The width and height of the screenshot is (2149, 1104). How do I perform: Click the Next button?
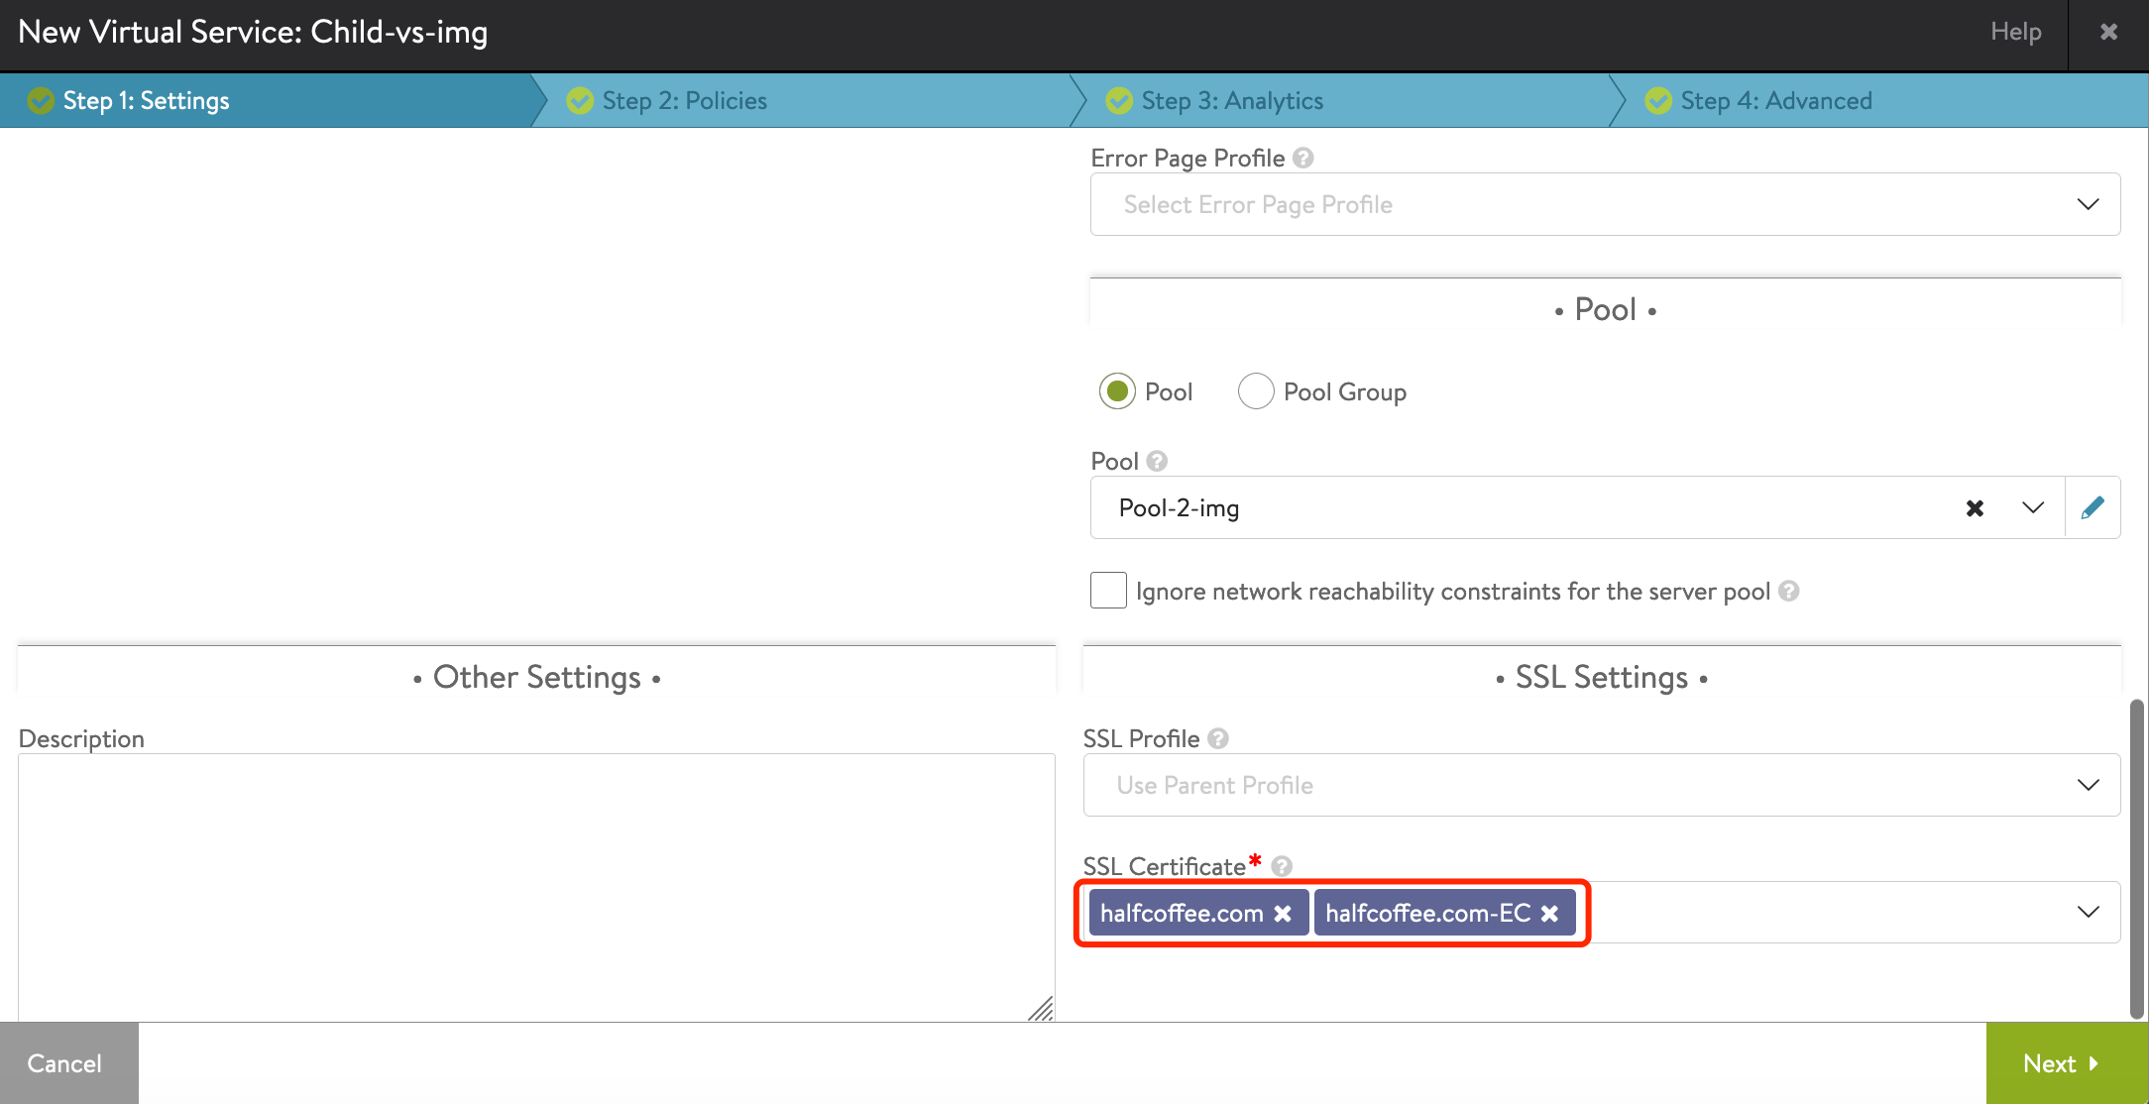pos(2067,1063)
